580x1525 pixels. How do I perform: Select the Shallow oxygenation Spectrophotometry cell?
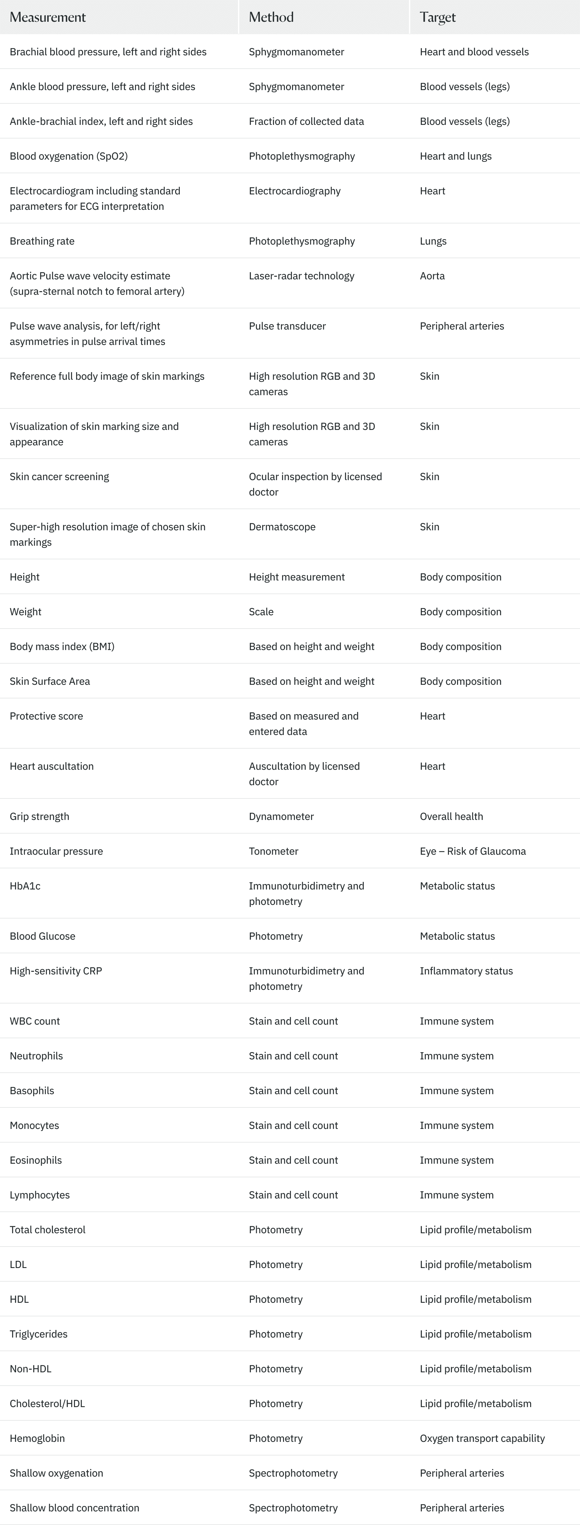(293, 1473)
